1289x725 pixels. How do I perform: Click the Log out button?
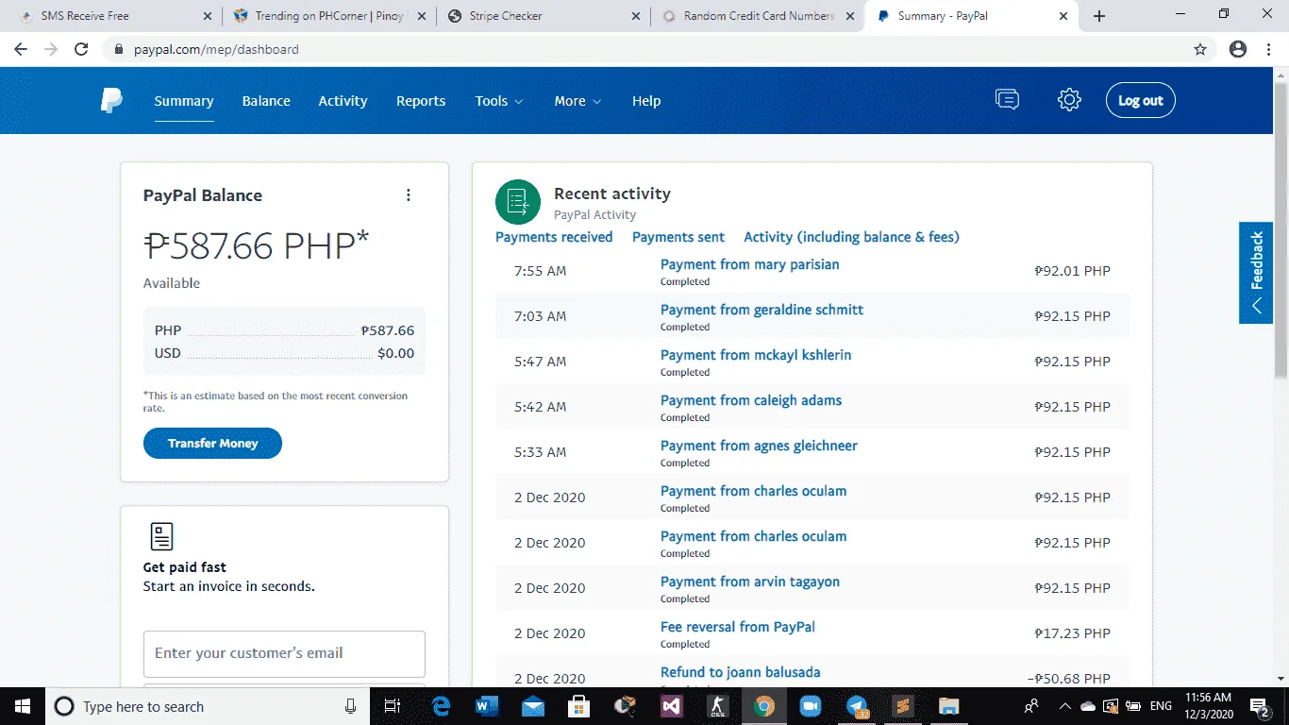[1141, 100]
